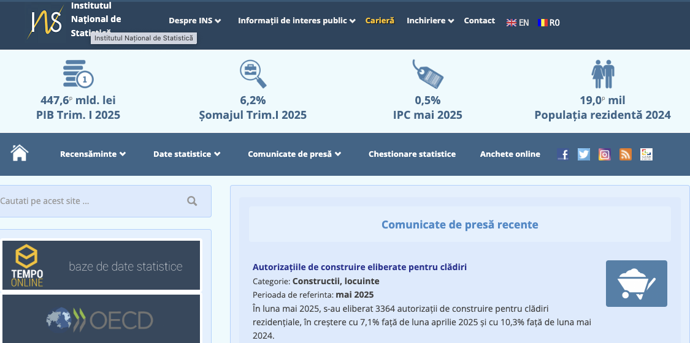Click the Institutul Național de Statistică title
Viewport: 690px width, 343px height.
coord(96,20)
